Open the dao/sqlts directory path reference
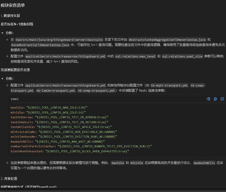The width and height of the screenshot is (226, 192). coord(59,40)
